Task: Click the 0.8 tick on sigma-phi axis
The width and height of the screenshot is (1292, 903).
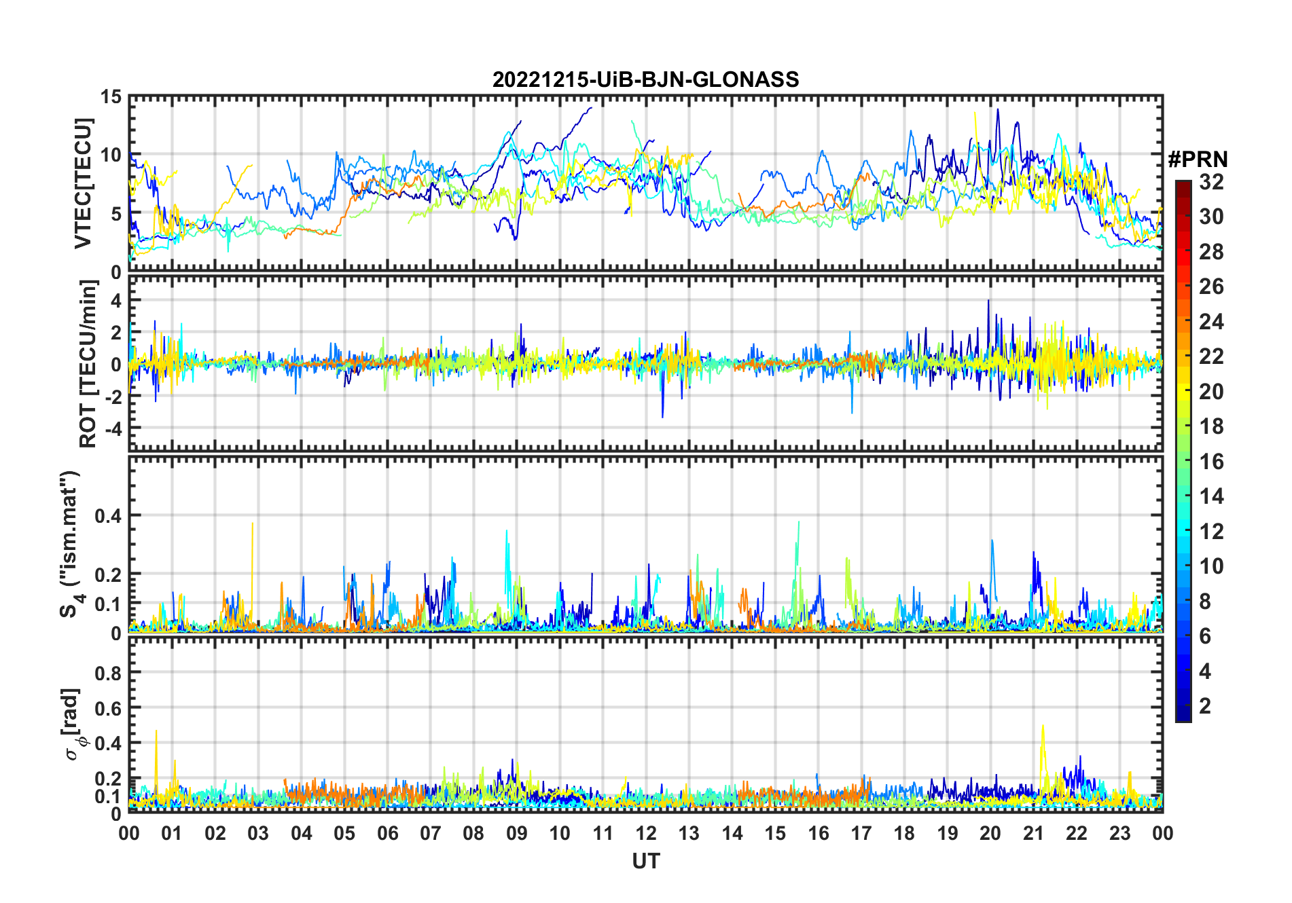Action: [x=109, y=673]
